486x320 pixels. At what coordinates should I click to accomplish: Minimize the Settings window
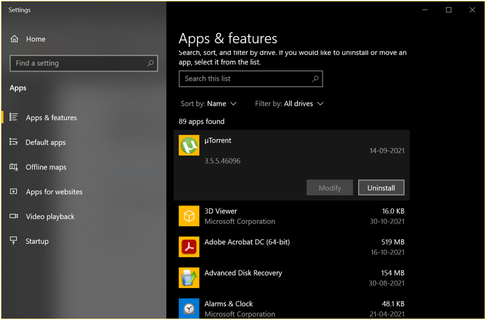(x=425, y=10)
